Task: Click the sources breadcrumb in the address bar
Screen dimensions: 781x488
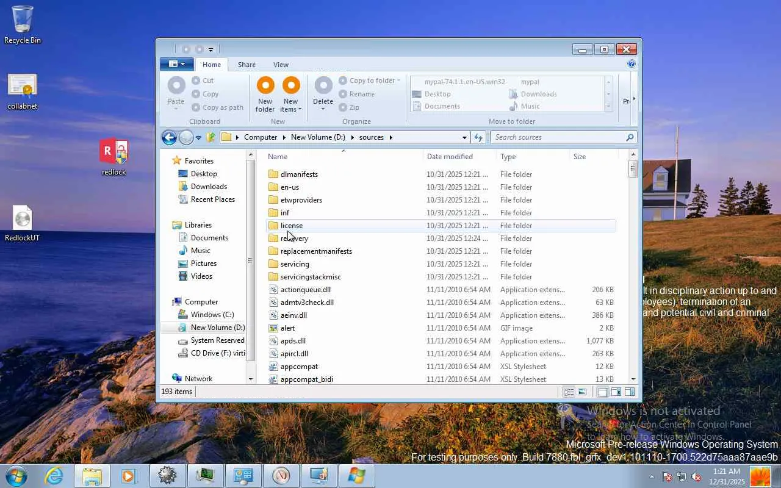Action: coord(372,137)
